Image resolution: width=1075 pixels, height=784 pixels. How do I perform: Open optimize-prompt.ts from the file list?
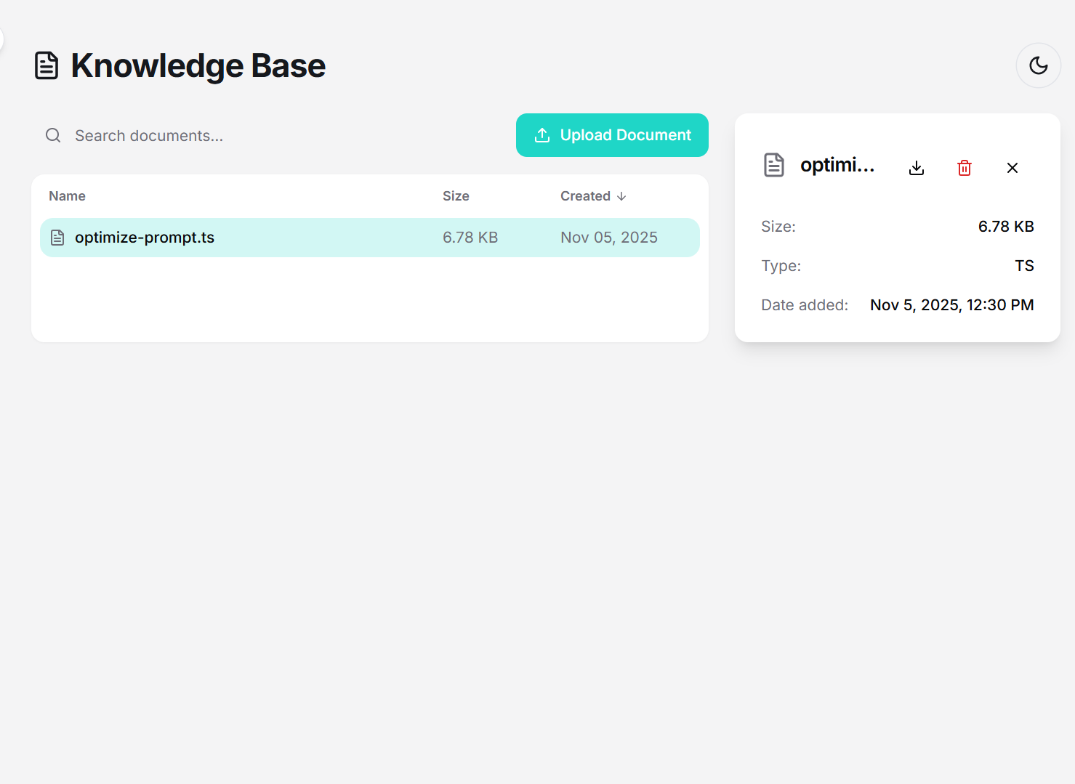[145, 237]
